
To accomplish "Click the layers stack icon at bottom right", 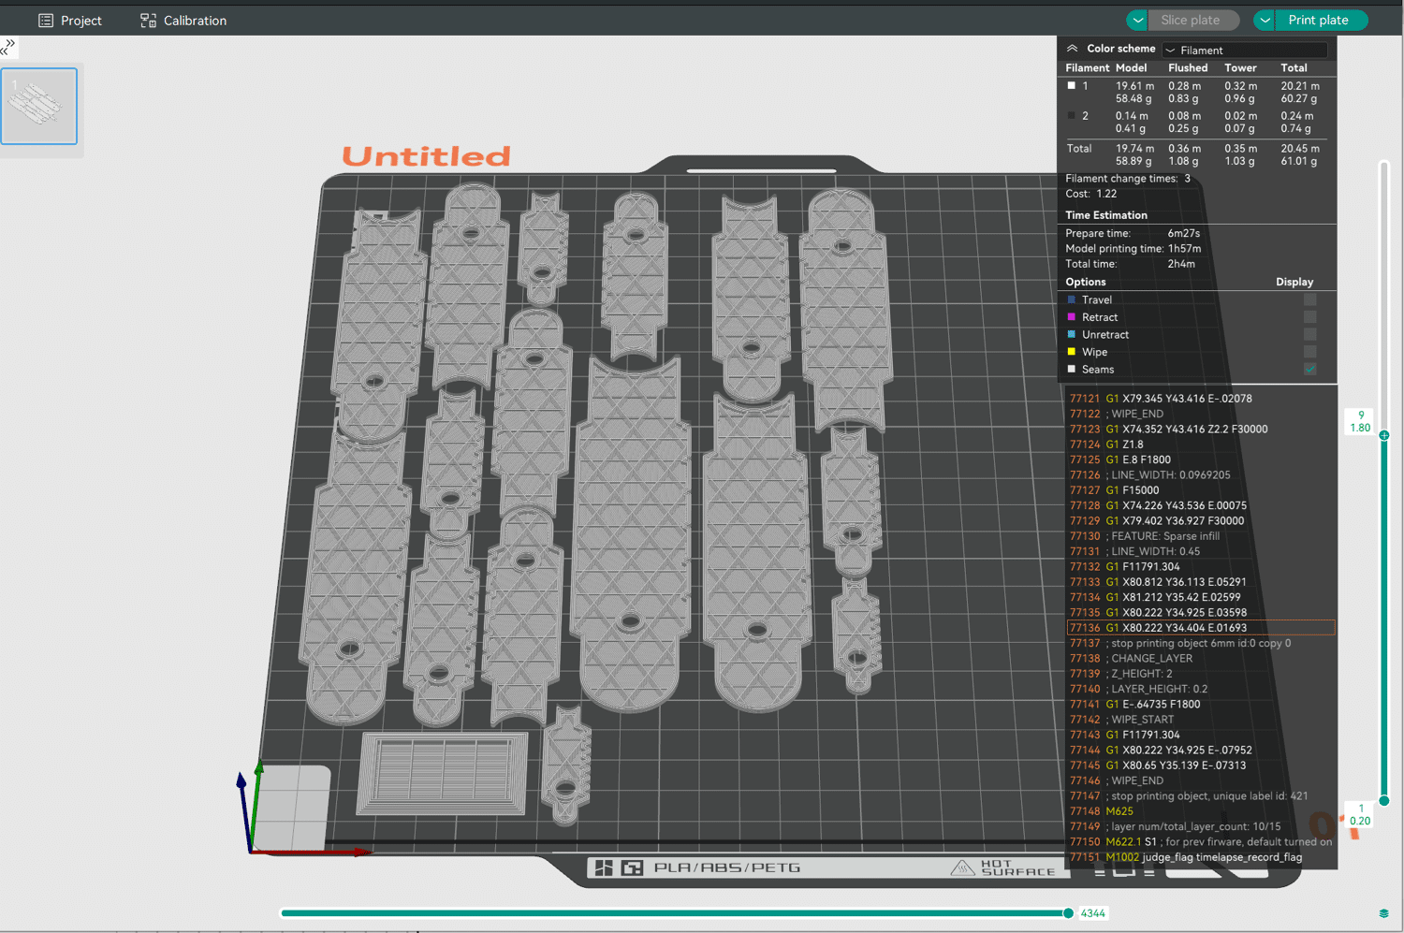I will pos(1383,913).
